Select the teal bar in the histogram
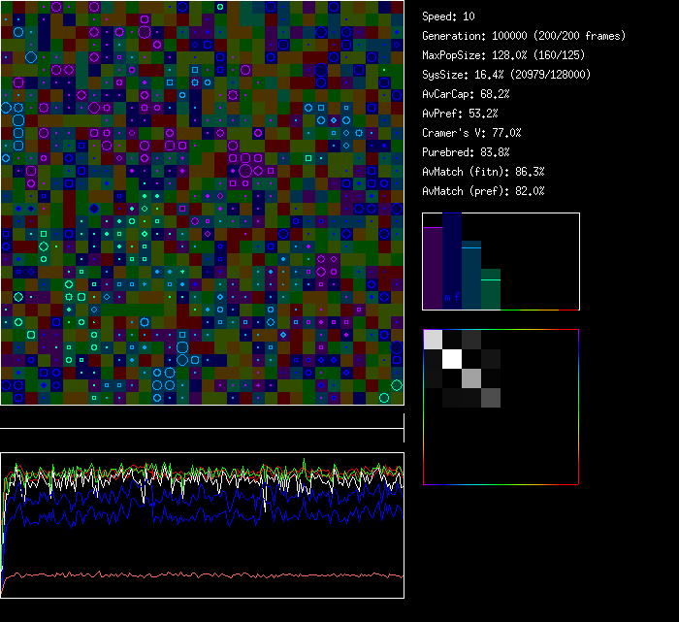 coord(470,276)
